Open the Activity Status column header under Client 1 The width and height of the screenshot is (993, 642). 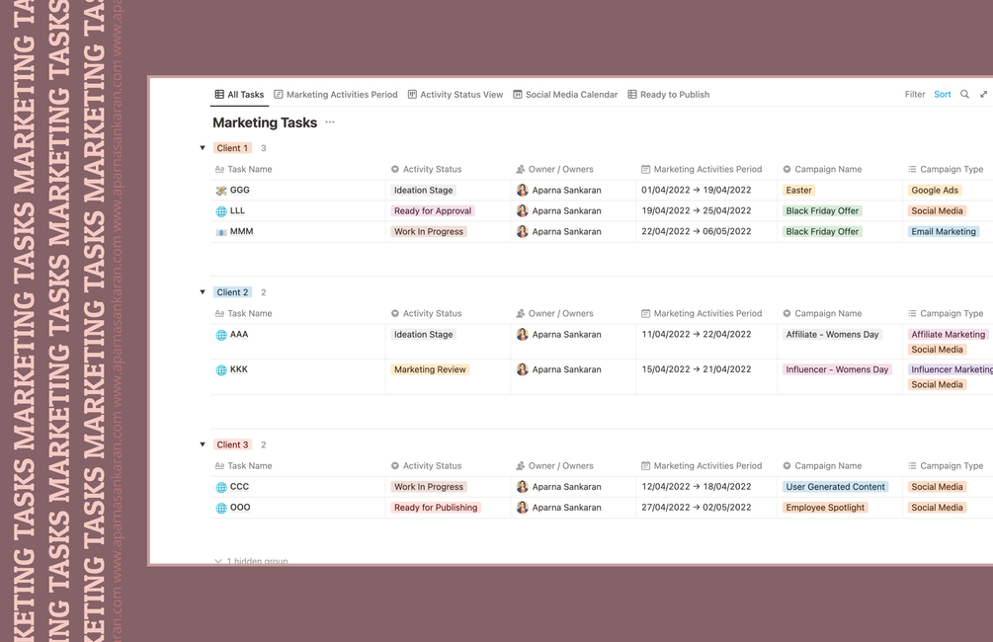click(426, 169)
